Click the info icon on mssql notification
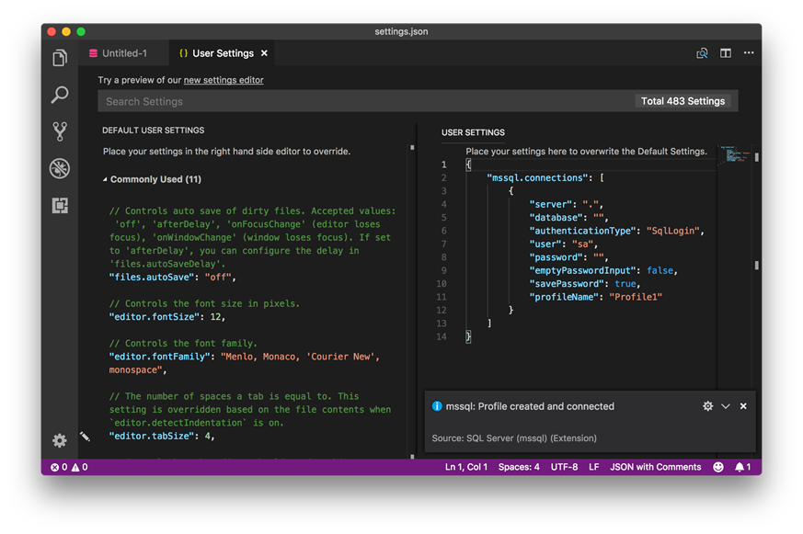 click(x=437, y=406)
